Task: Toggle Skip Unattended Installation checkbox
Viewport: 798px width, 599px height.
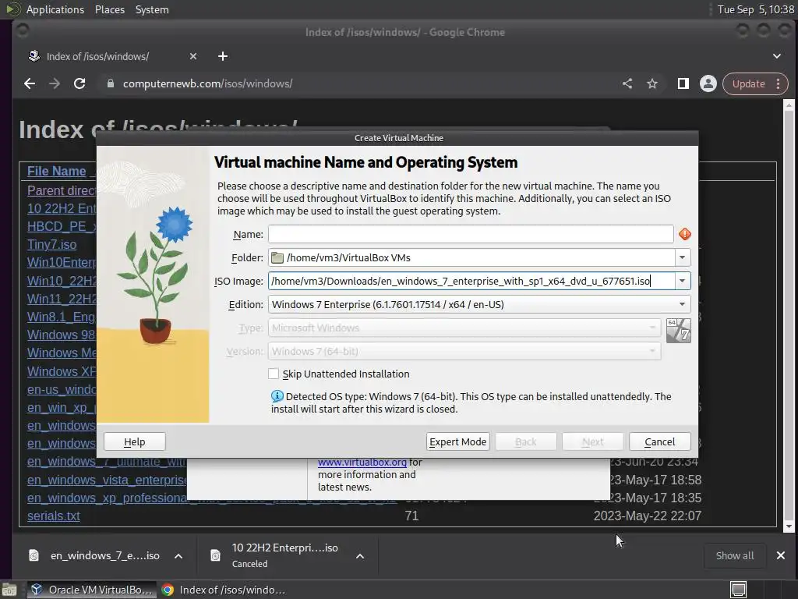Action: [274, 374]
